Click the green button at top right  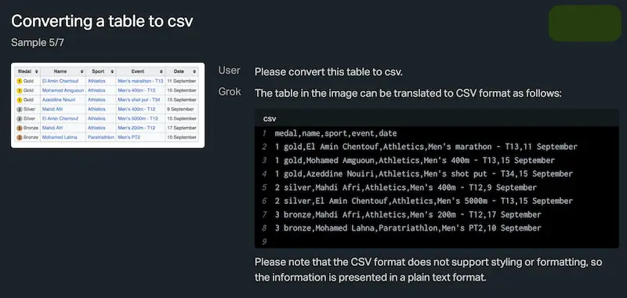[x=585, y=24]
